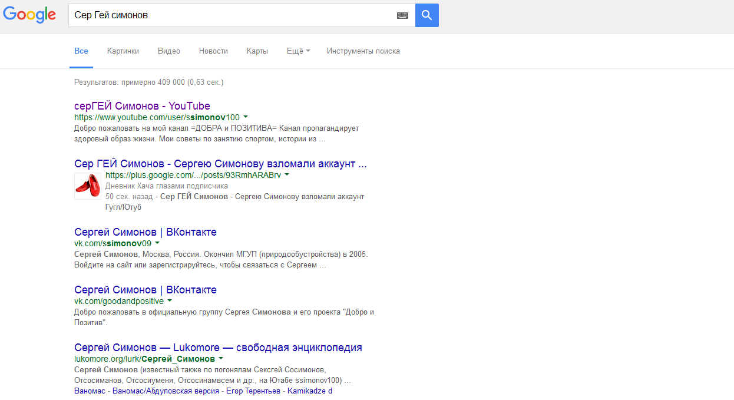Click youtube.com/user/ssimonov100 URL text
The image size is (734, 400).
[157, 117]
